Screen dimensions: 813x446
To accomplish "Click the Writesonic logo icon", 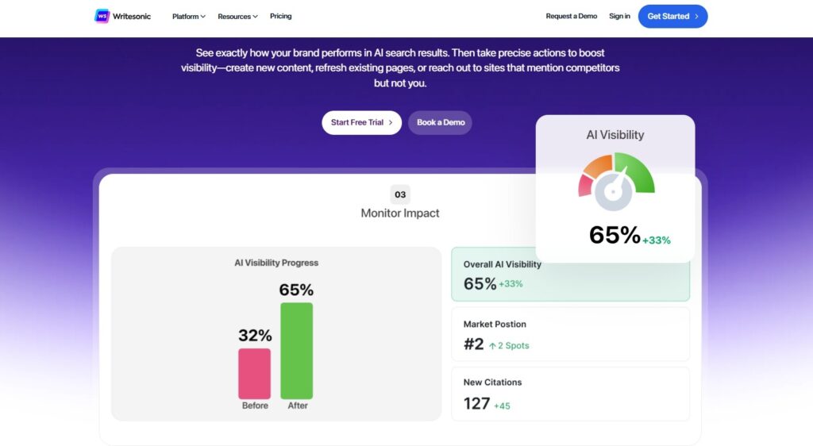I will pyautogui.click(x=102, y=16).
